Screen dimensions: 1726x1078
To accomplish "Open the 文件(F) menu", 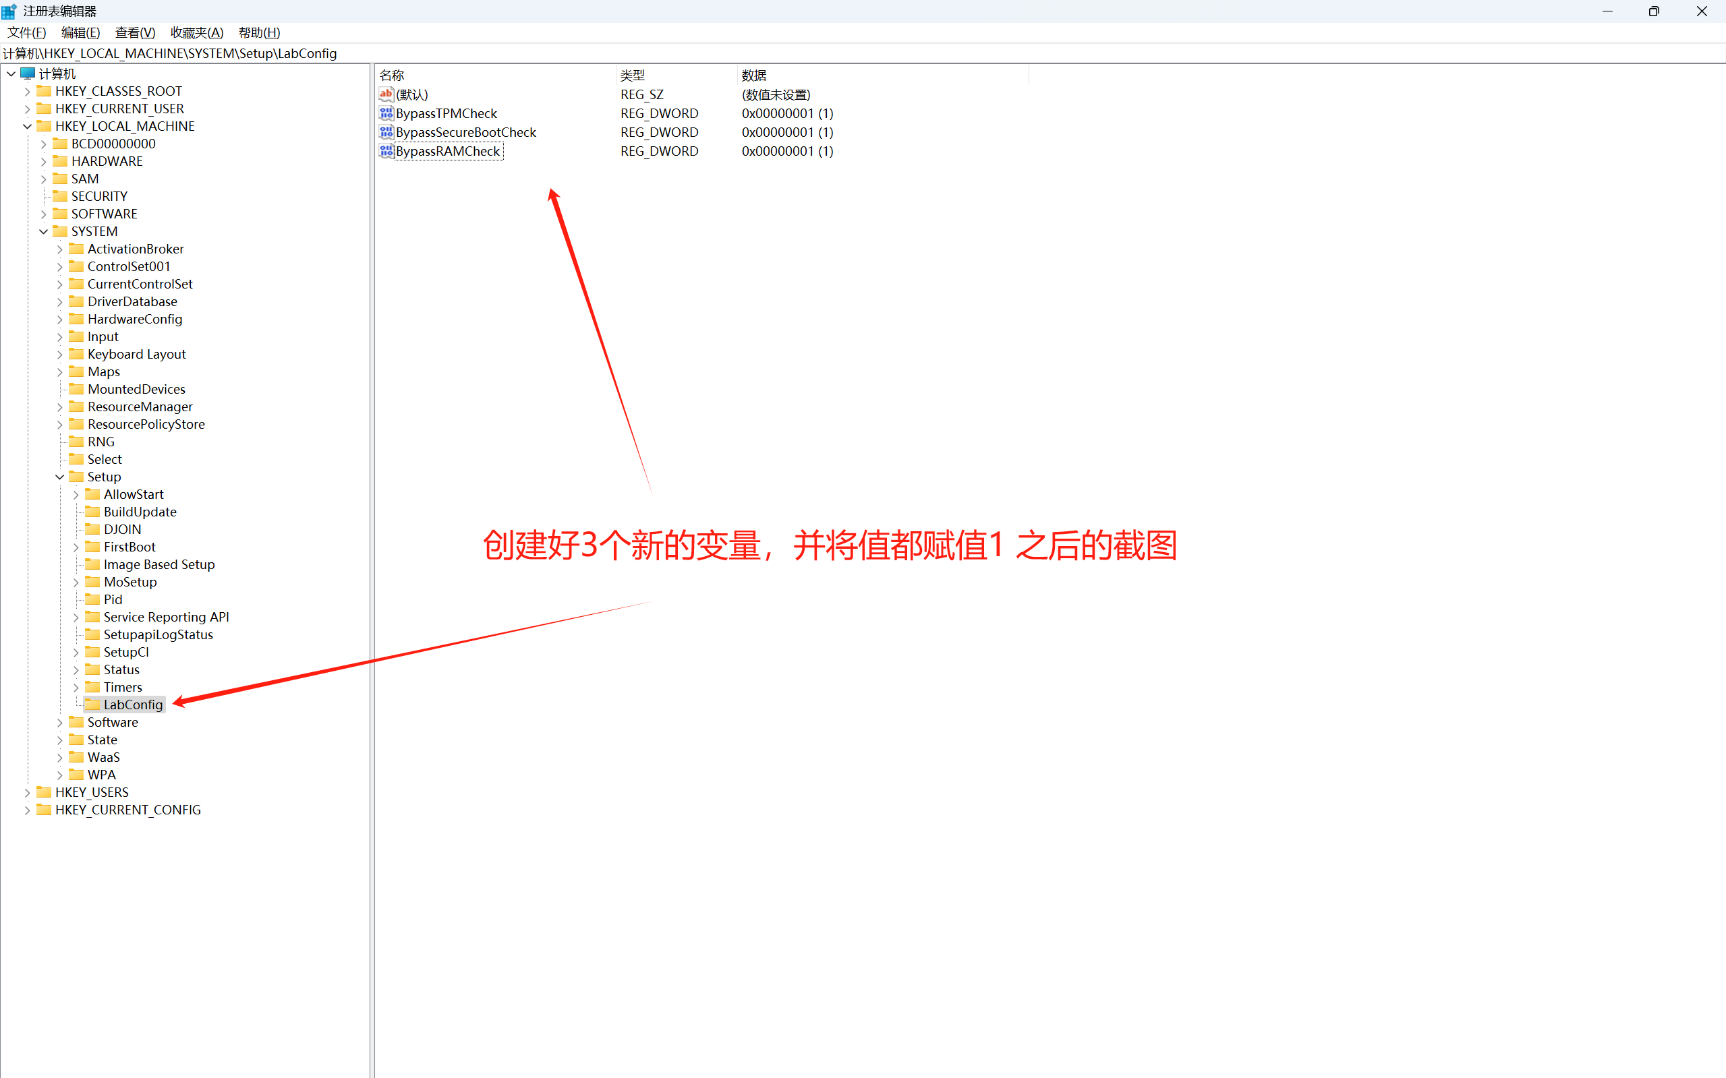I will tap(26, 33).
